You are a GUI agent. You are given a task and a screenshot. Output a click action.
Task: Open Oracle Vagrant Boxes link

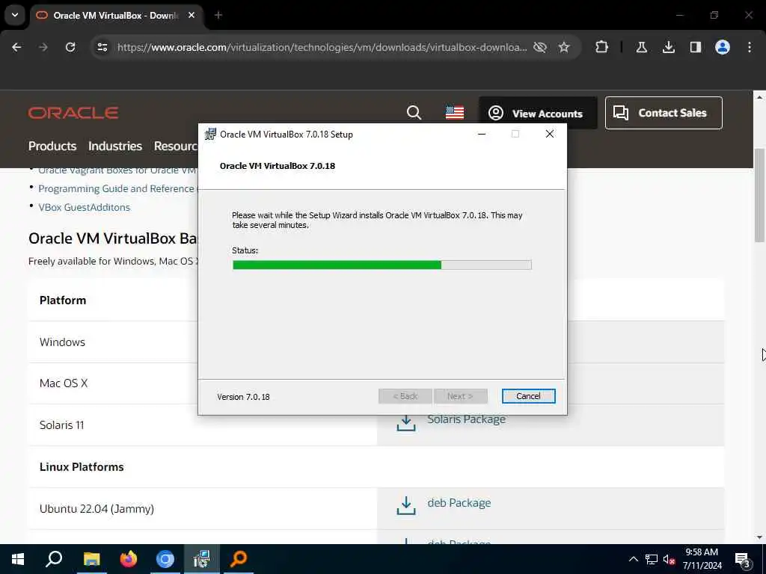pyautogui.click(x=117, y=170)
